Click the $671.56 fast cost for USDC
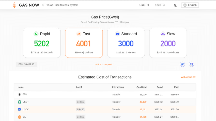 tap(175, 109)
